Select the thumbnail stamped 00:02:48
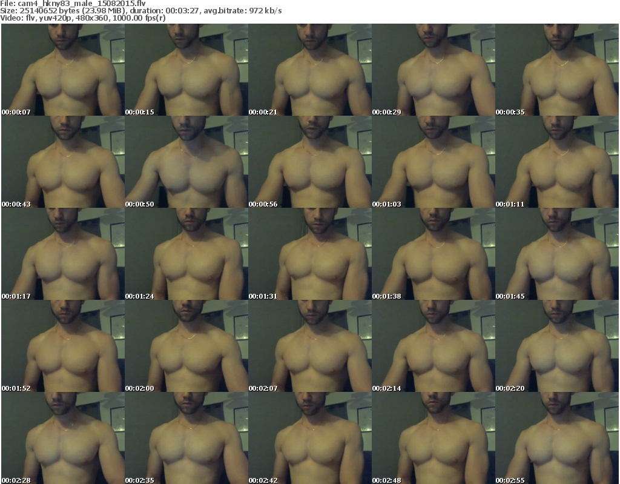 click(434, 438)
